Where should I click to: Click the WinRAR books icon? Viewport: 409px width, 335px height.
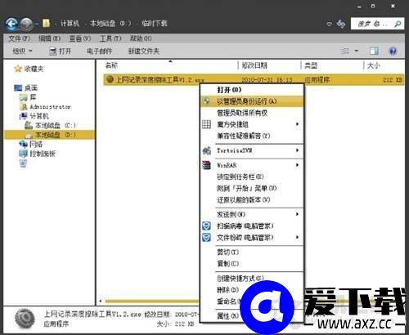coord(207,165)
